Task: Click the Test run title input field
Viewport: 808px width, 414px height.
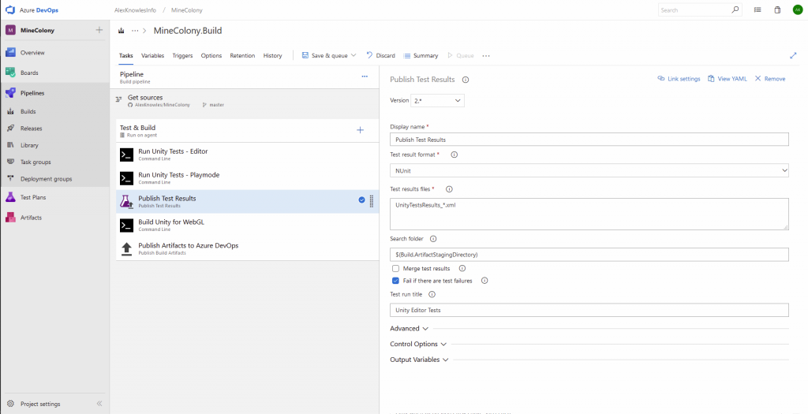Action: [589, 311]
